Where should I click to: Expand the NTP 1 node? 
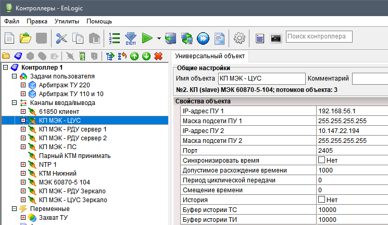(x=23, y=165)
